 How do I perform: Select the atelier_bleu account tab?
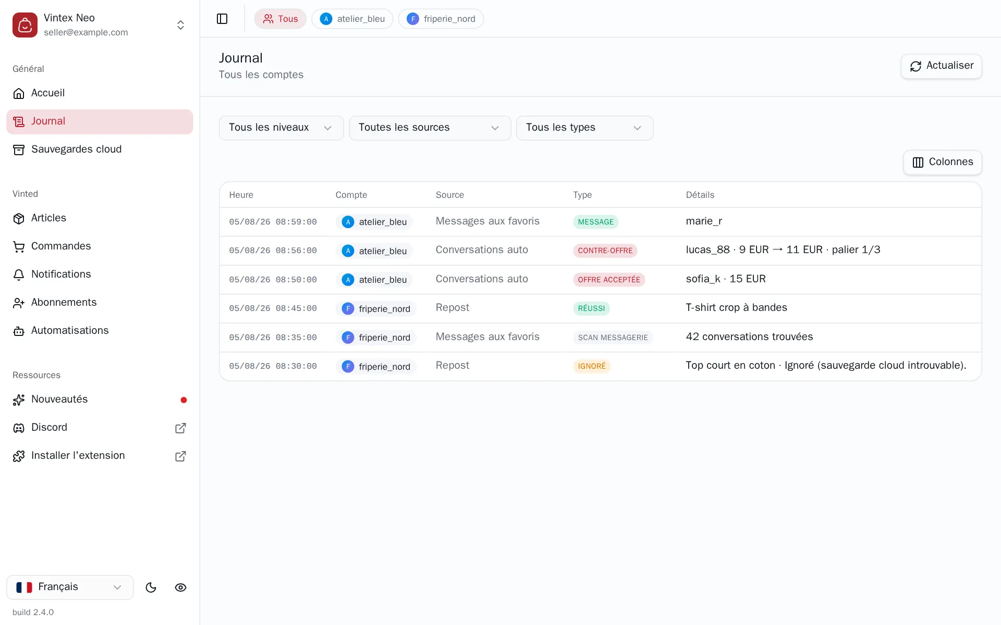352,19
